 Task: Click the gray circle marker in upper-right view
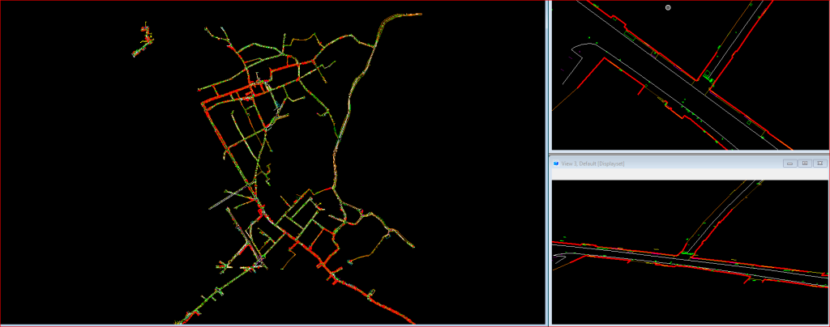click(x=668, y=7)
